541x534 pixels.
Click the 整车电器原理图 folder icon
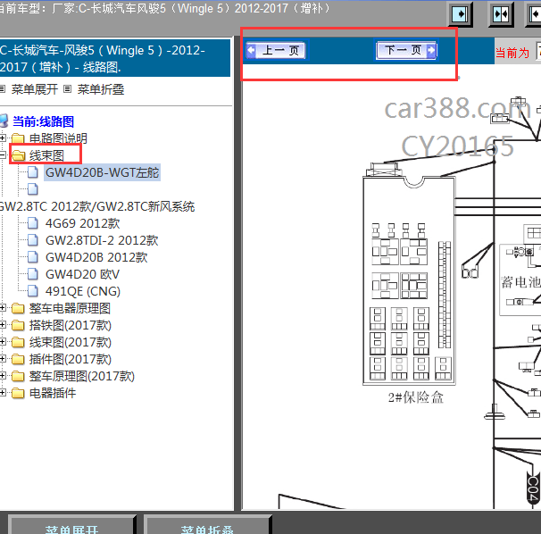[x=18, y=308]
